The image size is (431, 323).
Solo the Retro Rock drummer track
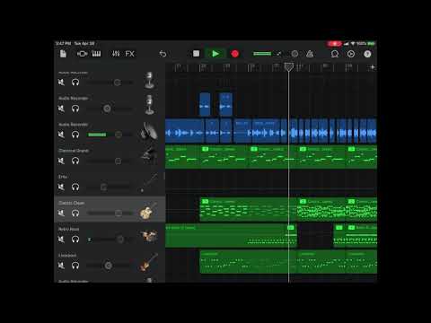point(75,240)
